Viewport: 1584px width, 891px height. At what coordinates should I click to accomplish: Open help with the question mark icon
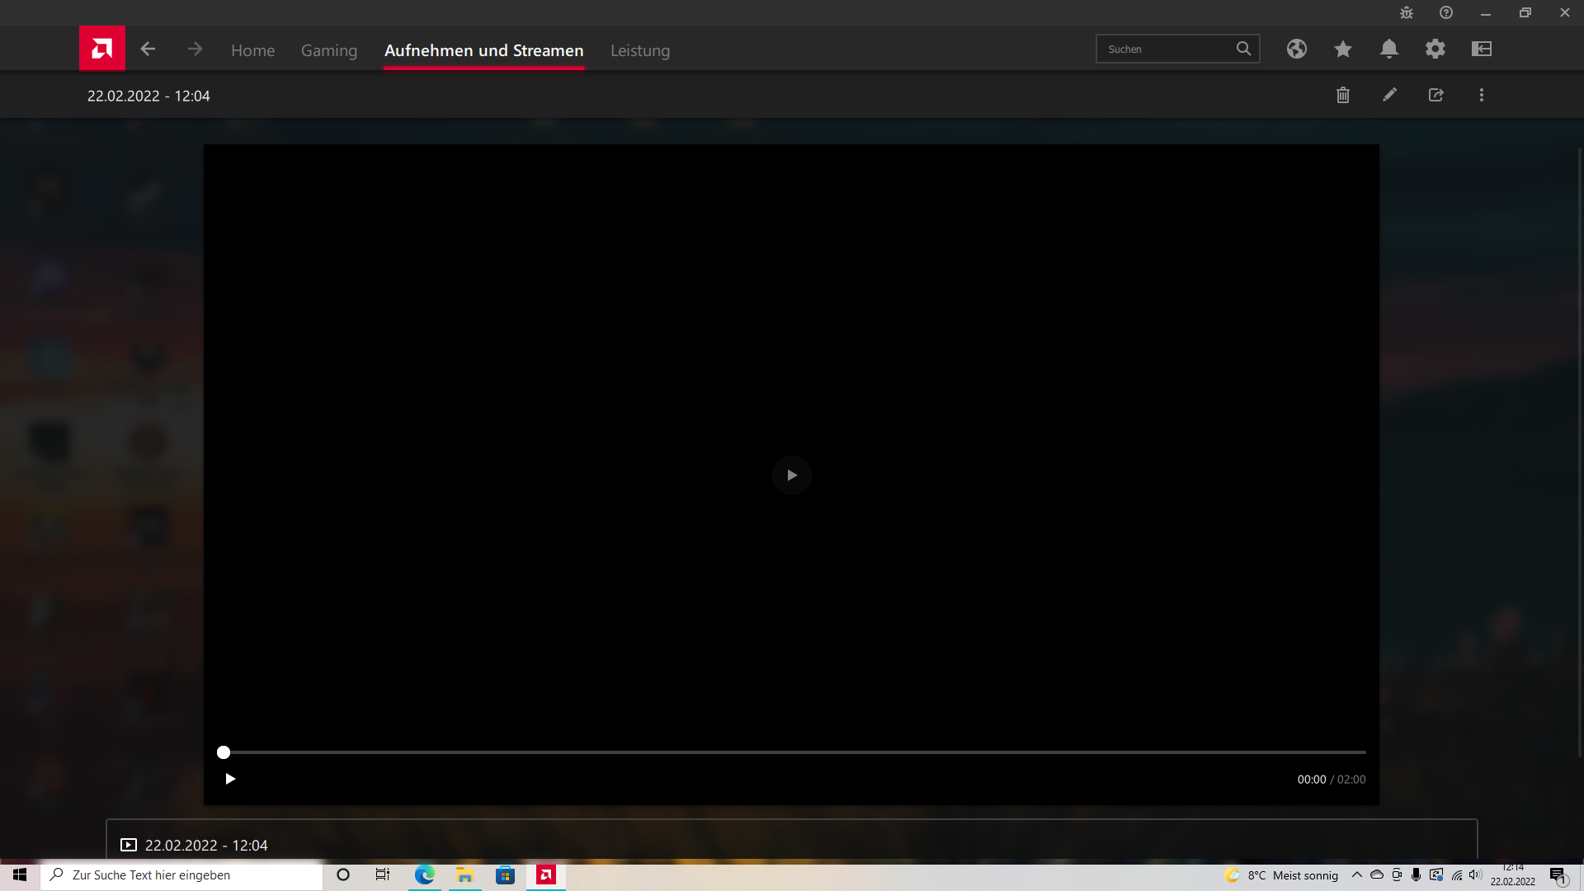coord(1446,12)
